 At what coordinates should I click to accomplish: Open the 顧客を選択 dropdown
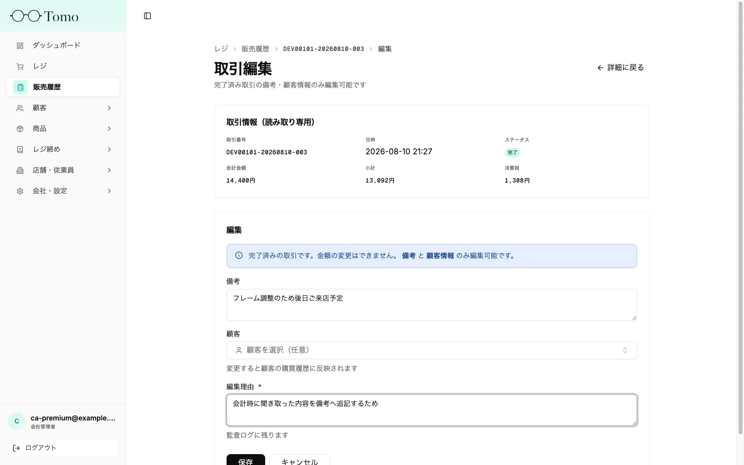[x=431, y=350]
